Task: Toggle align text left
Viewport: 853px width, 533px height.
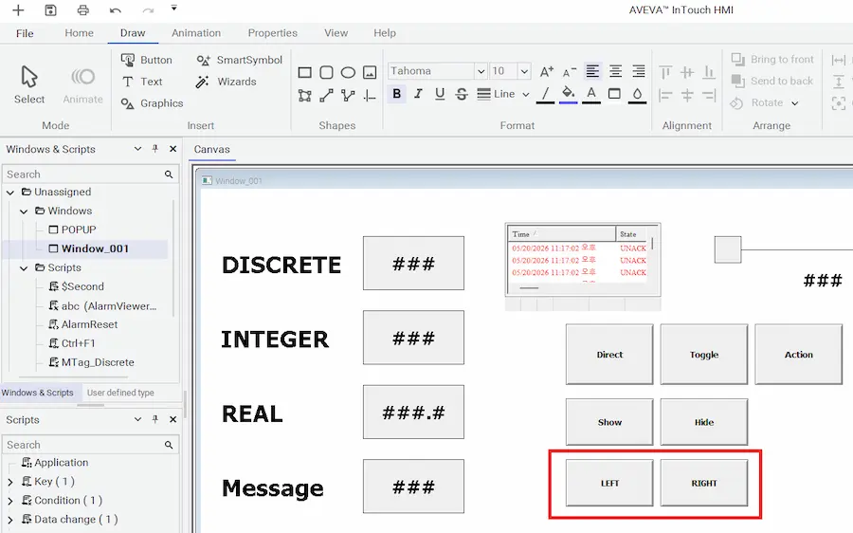Action: [x=592, y=71]
